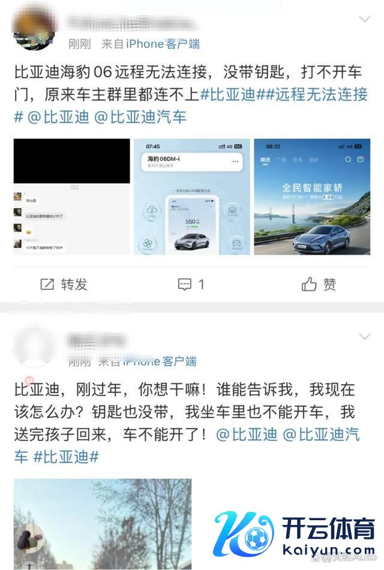This screenshot has height=570, width=384.
Task: Click the 转发 repost label
Action: [x=74, y=284]
